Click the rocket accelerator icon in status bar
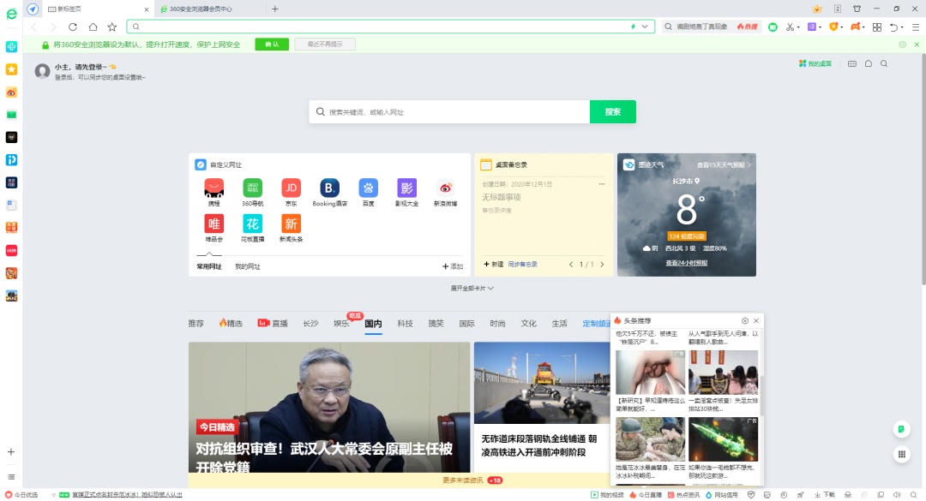The image size is (926, 501). (x=800, y=494)
